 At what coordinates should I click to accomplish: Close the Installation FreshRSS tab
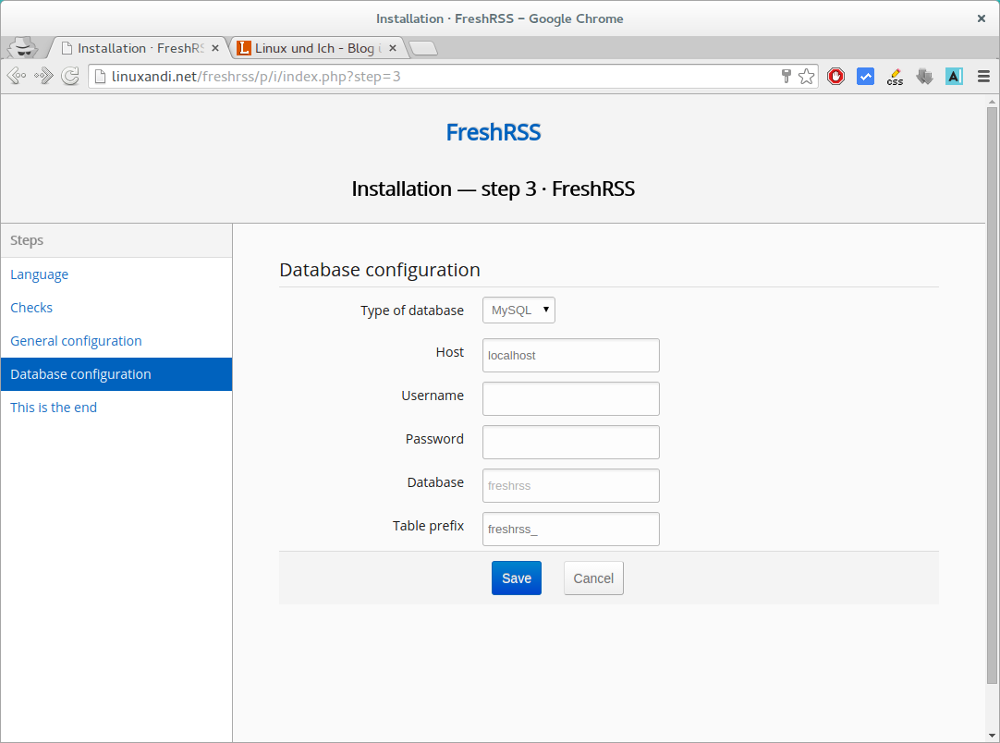(x=215, y=48)
